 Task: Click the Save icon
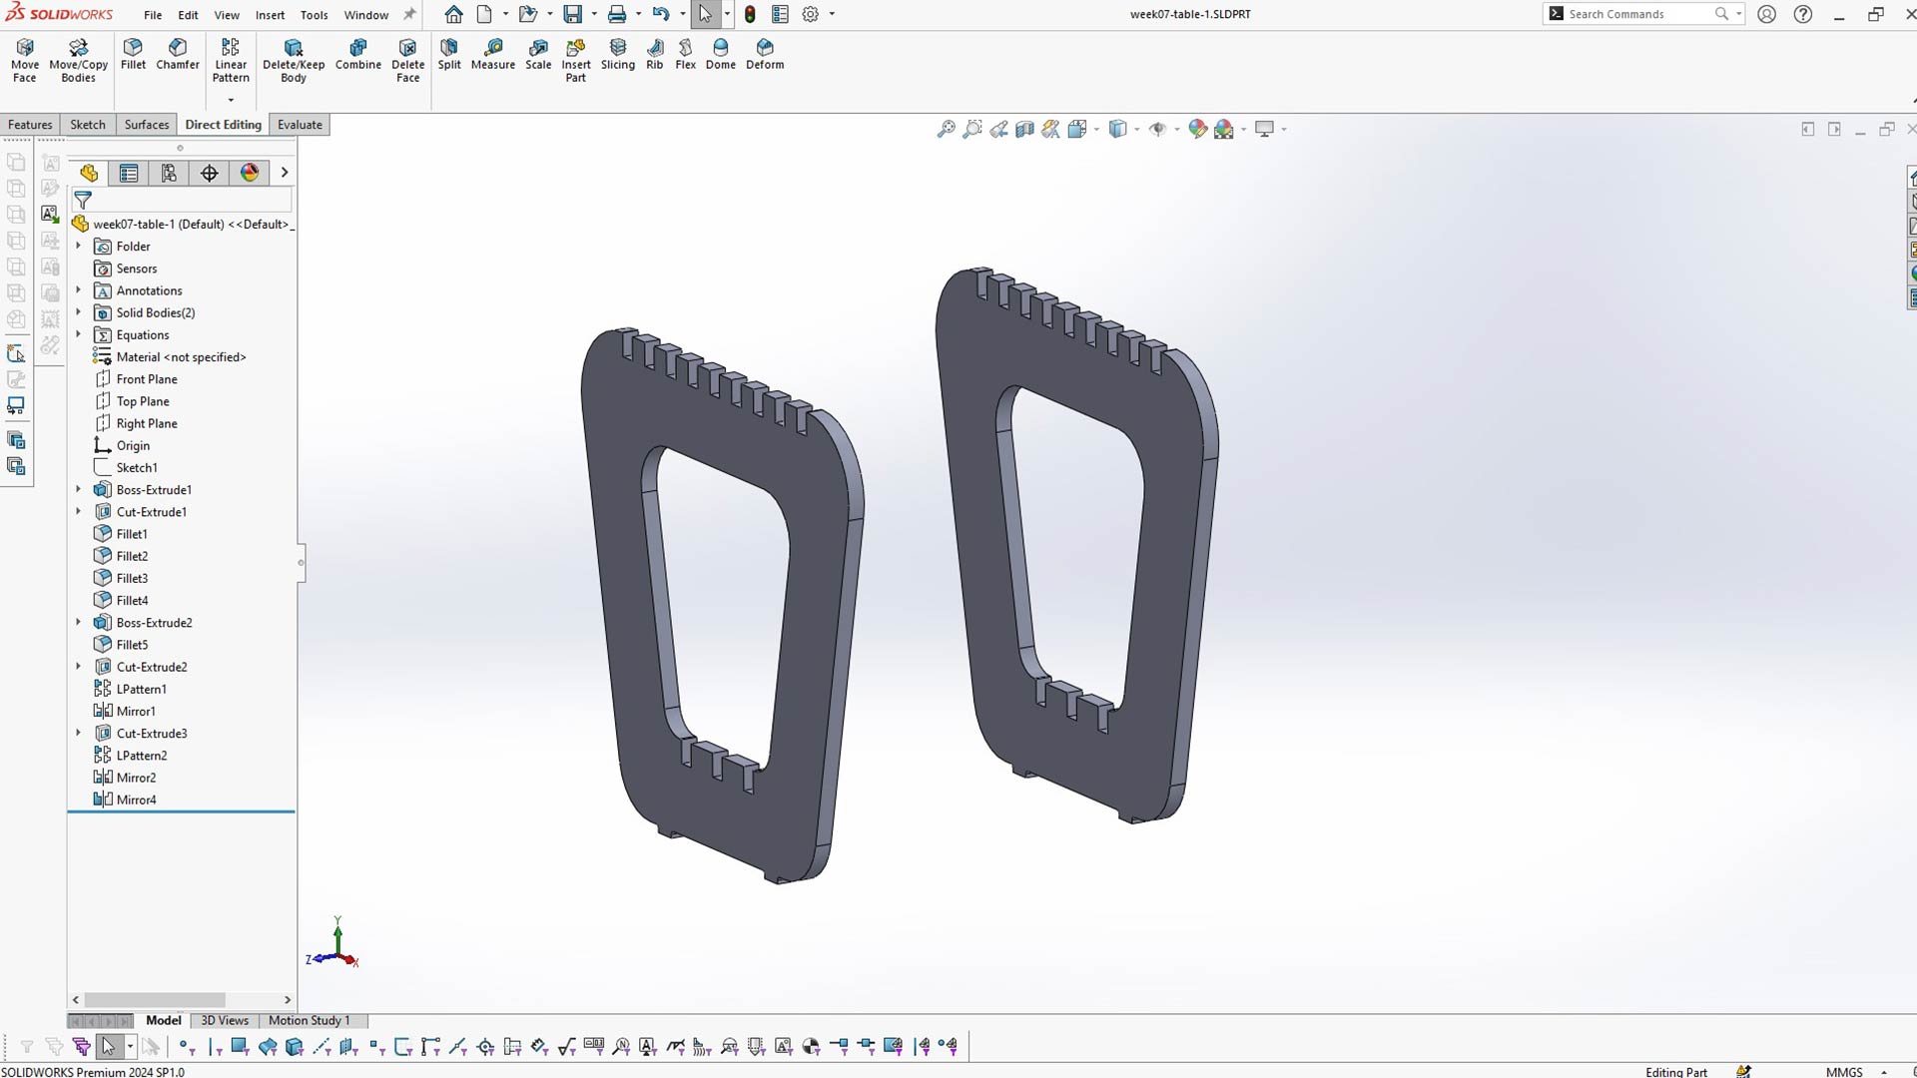point(573,14)
